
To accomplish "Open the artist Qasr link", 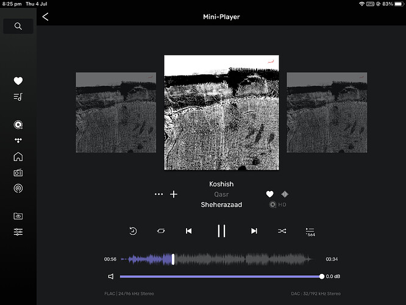I will (x=221, y=195).
